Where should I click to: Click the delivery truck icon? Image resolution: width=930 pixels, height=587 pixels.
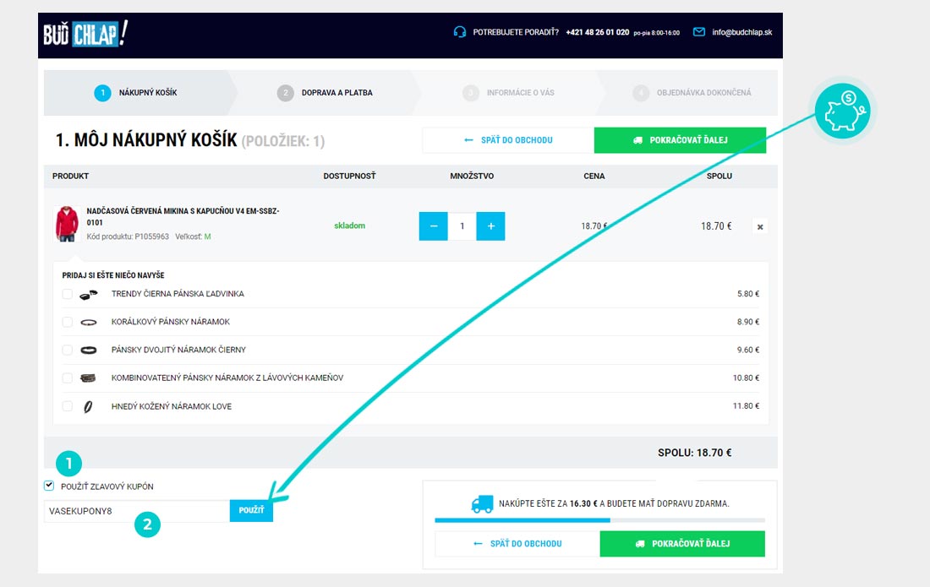pos(482,503)
